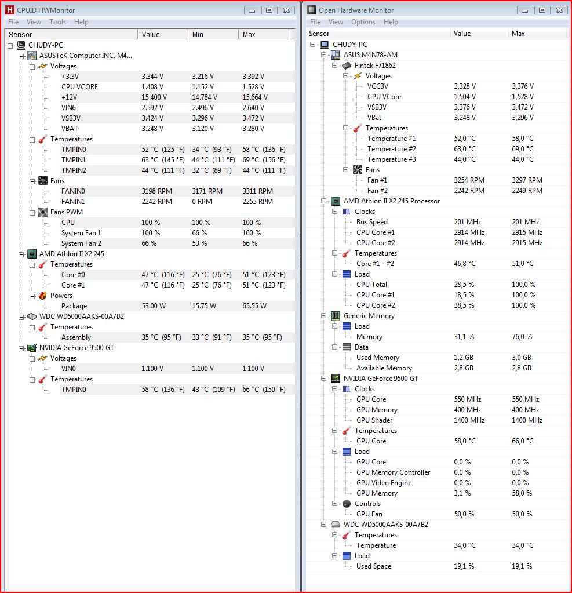The width and height of the screenshot is (572, 593).
Task: Collapse the CHUDY-PC node in HWMonitor
Action: coord(10,46)
